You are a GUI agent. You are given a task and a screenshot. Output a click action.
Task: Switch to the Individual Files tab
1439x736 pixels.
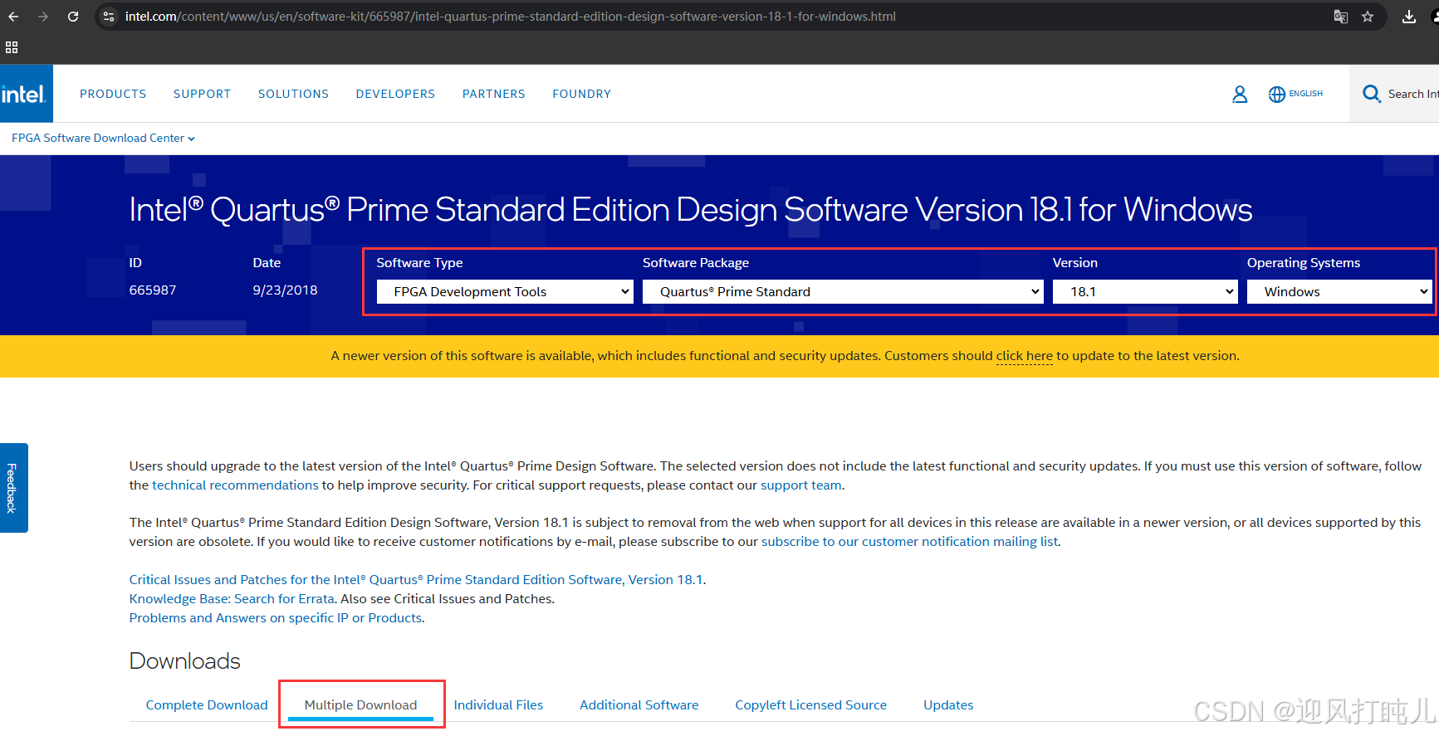coord(498,704)
